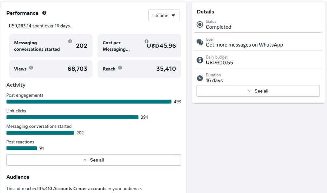The height and width of the screenshot is (193, 327).
Task: Click the Daily budget dollar icon
Action: [x=200, y=60]
